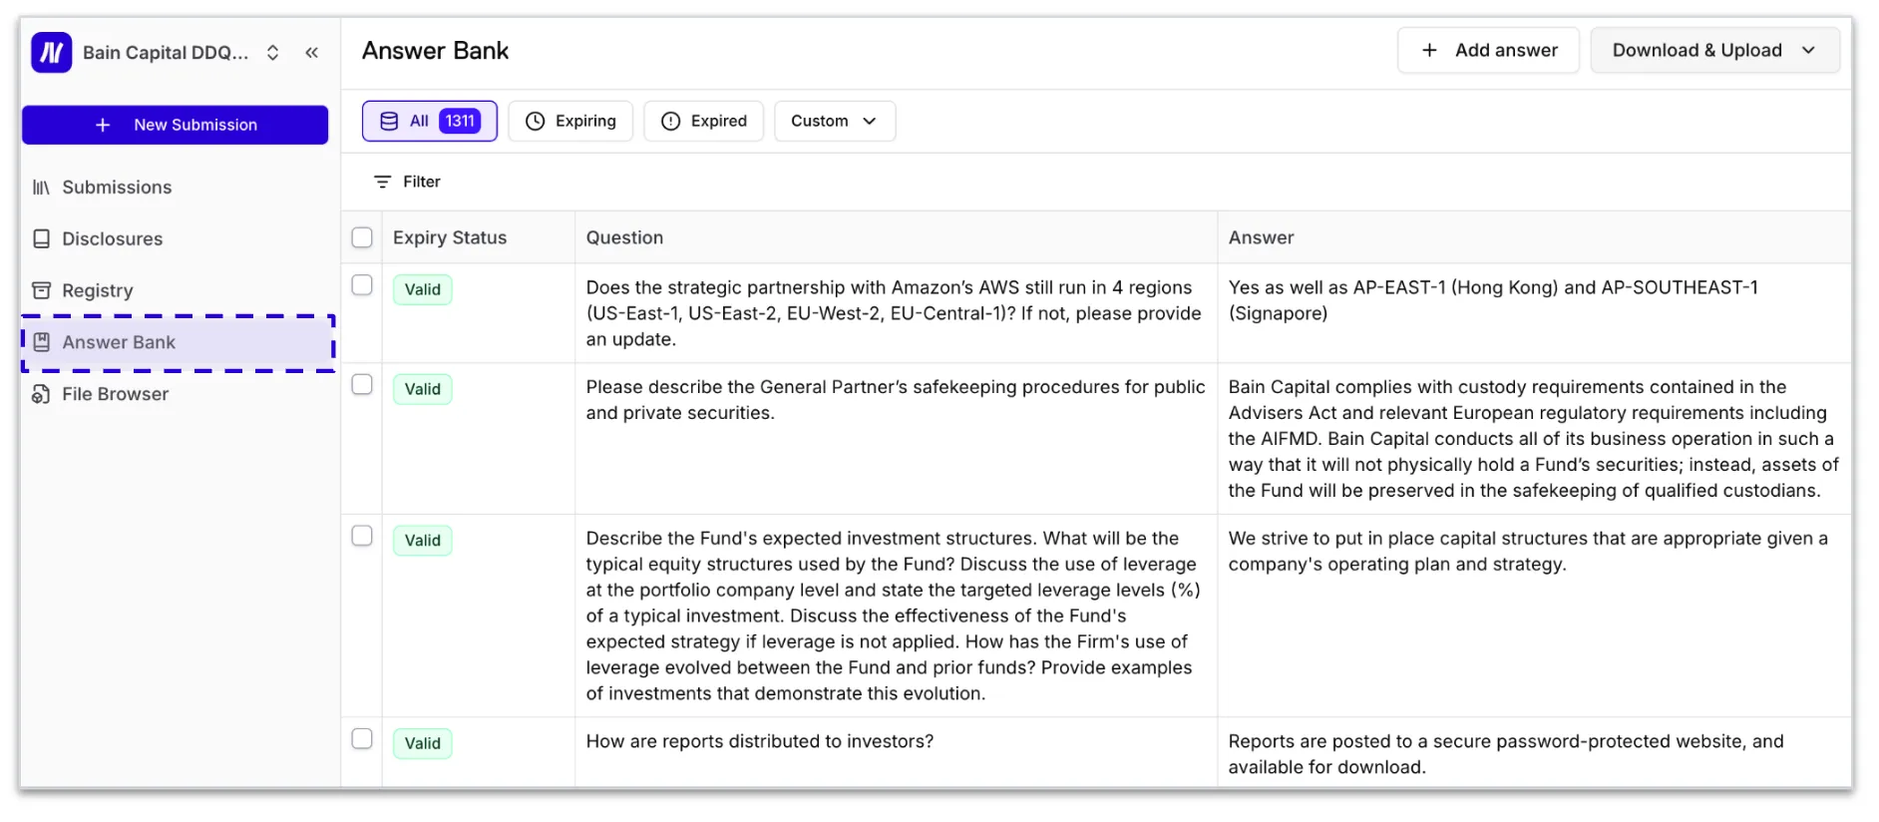Click the Answer Bank bookmark icon
The height and width of the screenshot is (822, 1879).
[x=41, y=343]
